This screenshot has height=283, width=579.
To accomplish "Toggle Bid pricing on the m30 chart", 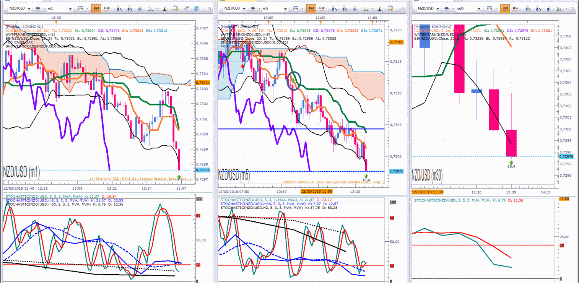I will (506, 8).
